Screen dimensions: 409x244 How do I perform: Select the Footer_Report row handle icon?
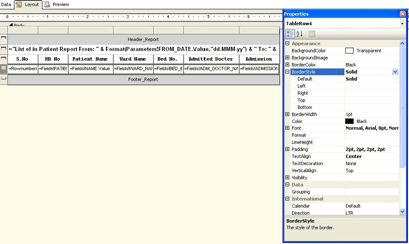[x=4, y=78]
